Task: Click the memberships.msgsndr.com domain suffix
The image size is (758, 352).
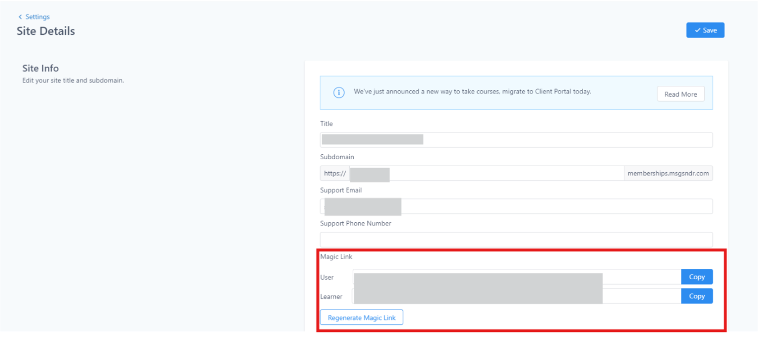Action: (668, 174)
